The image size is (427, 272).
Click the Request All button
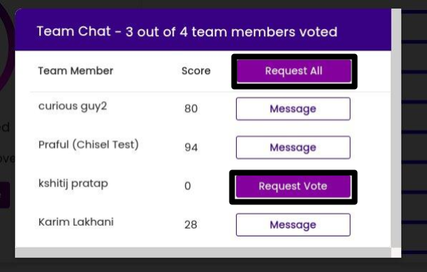(294, 71)
